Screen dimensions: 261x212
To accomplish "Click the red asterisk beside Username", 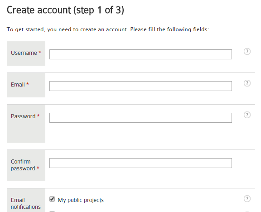I will coord(40,52).
